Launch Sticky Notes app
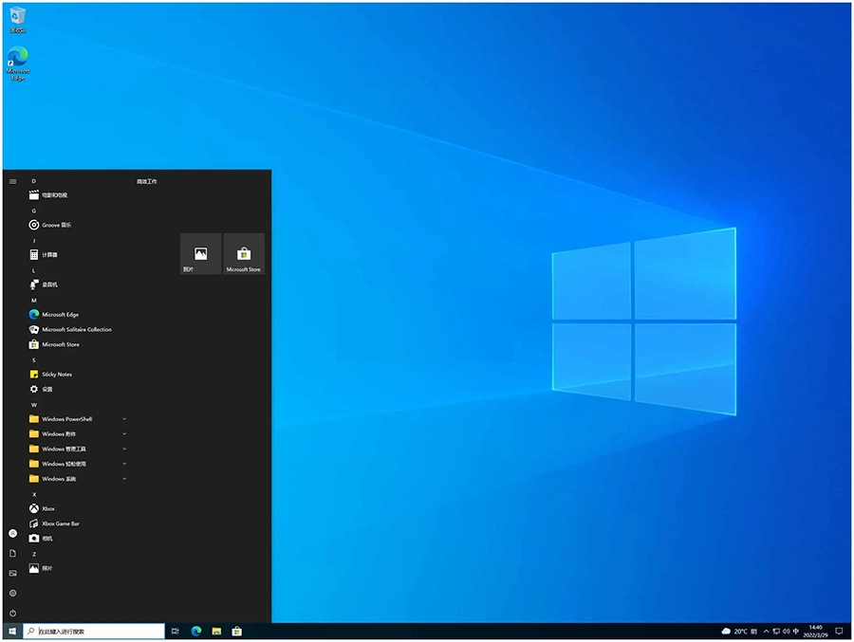This screenshot has height=642, width=854. click(56, 375)
